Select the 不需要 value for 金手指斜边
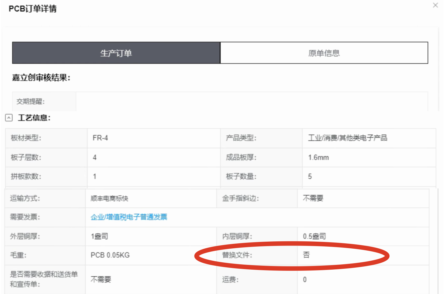Image resolution: width=444 pixels, height=294 pixels. tap(313, 198)
